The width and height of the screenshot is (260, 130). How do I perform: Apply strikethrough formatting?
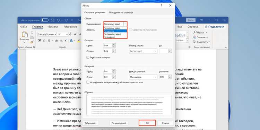coord(57,41)
